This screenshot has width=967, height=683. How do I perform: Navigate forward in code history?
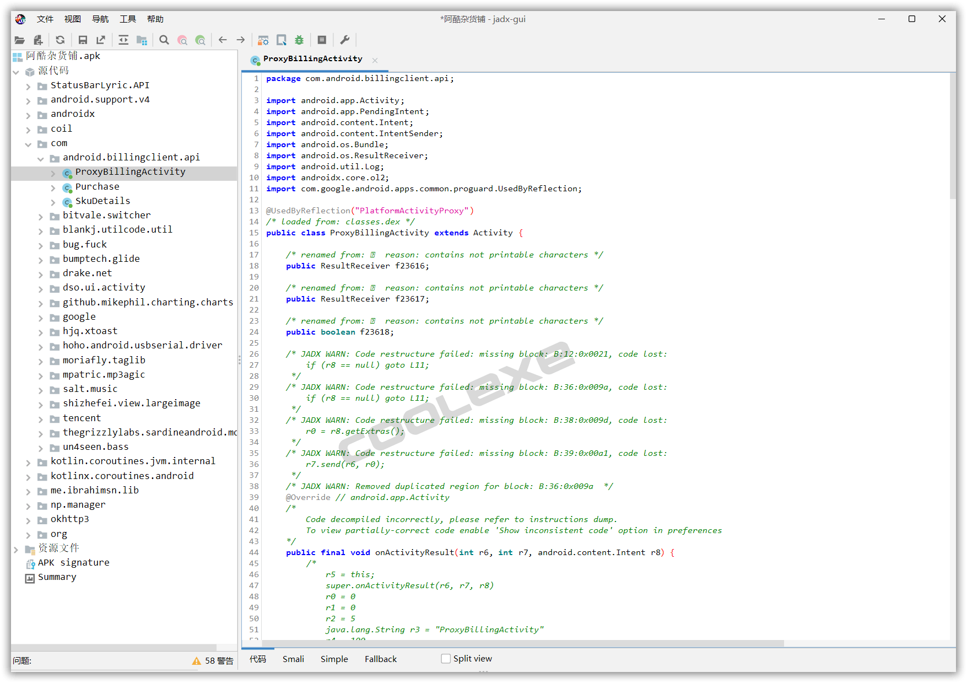240,40
